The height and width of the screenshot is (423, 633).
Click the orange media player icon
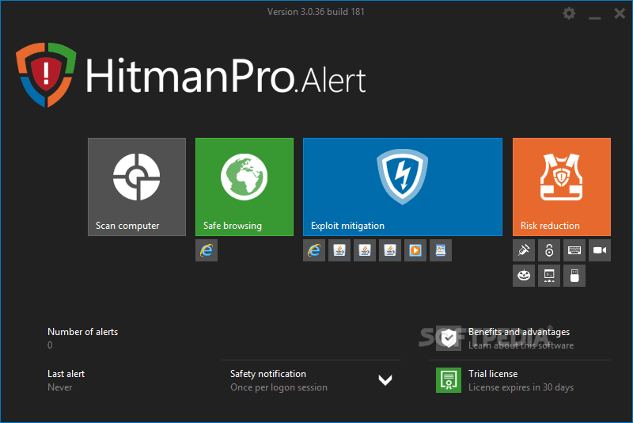pyautogui.click(x=415, y=250)
